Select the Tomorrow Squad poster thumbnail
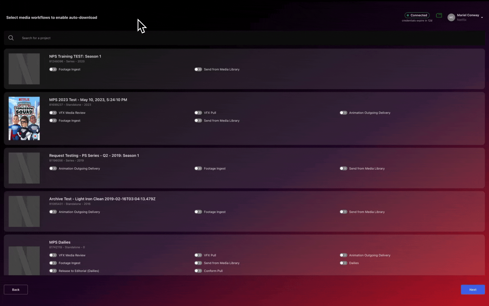Image resolution: width=489 pixels, height=306 pixels. pyautogui.click(x=24, y=118)
